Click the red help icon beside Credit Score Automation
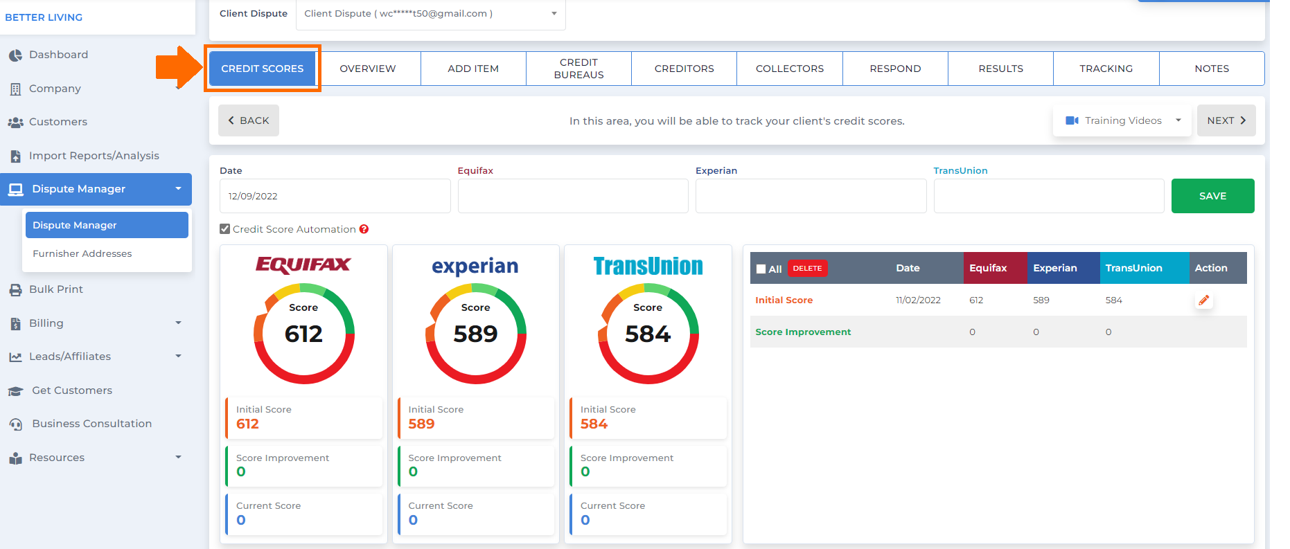 (364, 229)
